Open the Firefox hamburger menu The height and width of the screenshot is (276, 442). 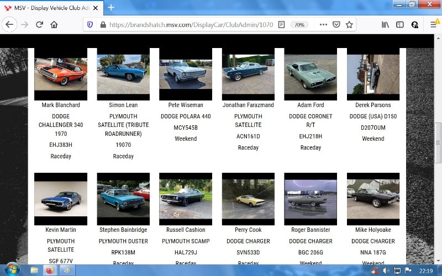pos(433,25)
